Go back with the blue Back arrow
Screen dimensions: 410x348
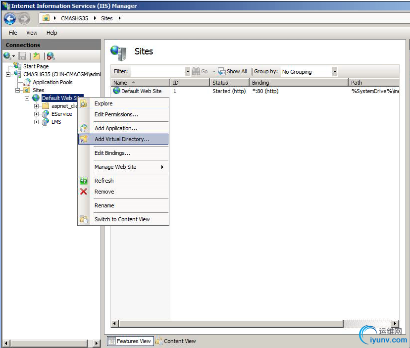pyautogui.click(x=10, y=19)
